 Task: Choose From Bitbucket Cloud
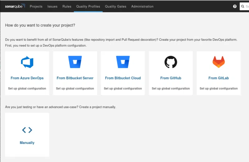tap(123, 78)
